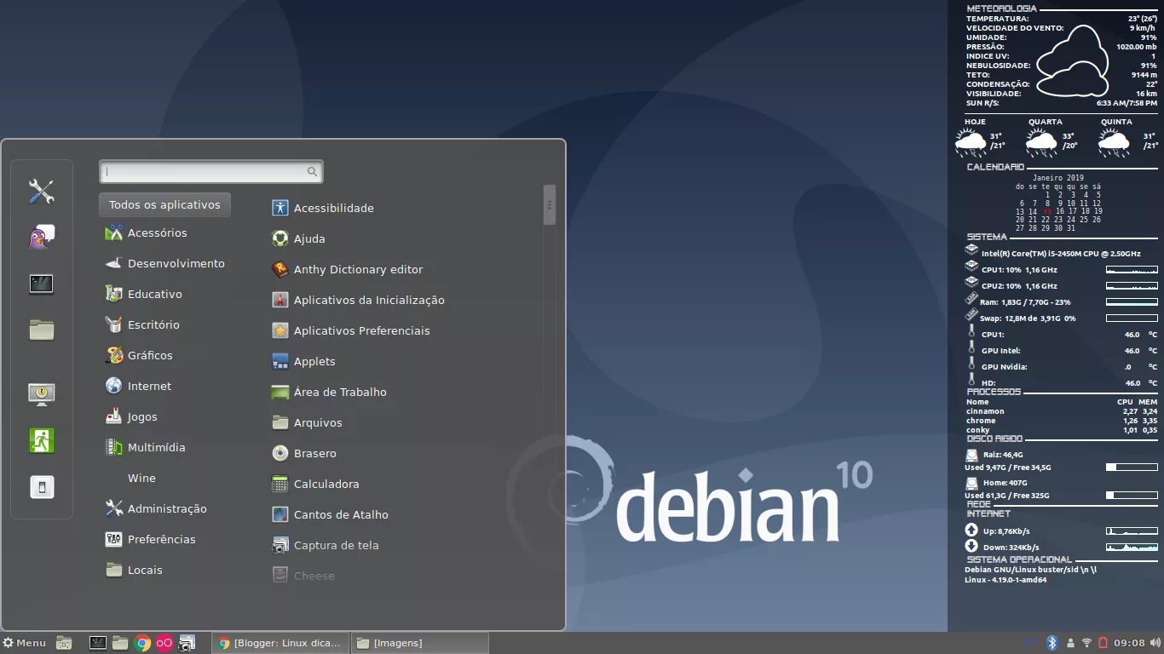Viewport: 1164px width, 654px height.
Task: Open Files folder icon in favorites sidebar
Action: point(41,330)
